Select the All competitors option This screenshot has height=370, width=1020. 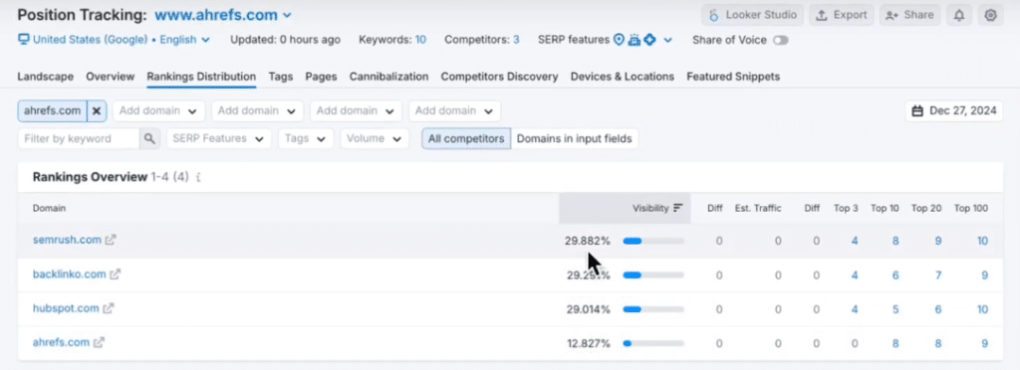(466, 138)
